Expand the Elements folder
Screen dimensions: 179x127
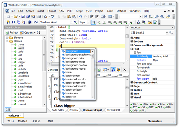point(7,38)
